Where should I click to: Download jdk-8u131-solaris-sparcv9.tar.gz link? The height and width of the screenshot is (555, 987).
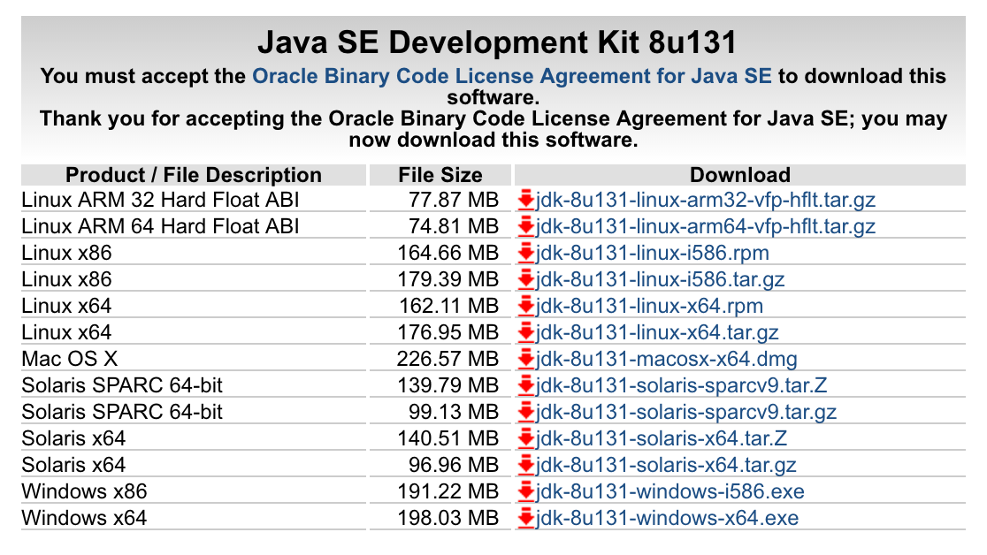pos(686,412)
